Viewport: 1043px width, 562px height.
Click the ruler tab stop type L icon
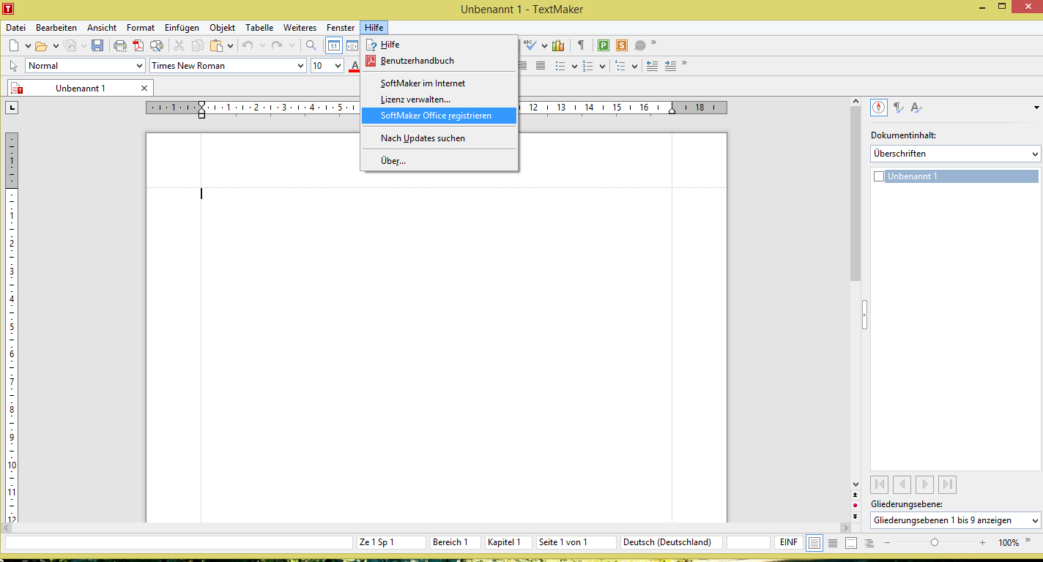11,108
